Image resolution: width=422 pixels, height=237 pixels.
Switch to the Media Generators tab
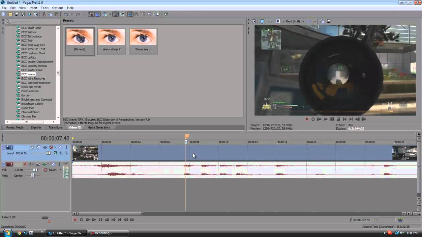point(99,127)
